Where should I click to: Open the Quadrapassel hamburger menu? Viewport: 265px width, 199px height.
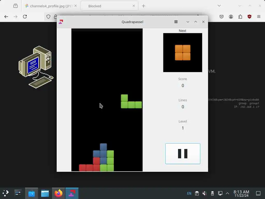tap(176, 22)
